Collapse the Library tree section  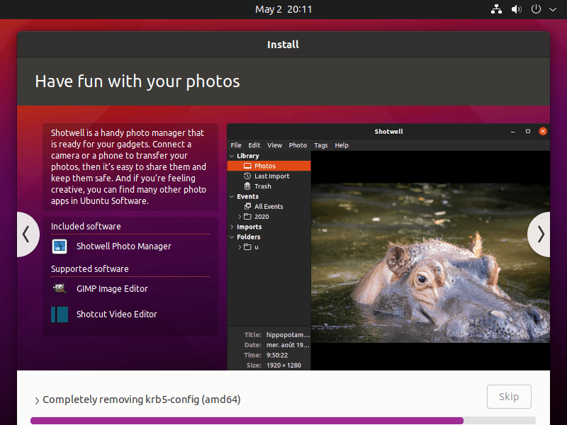click(232, 156)
